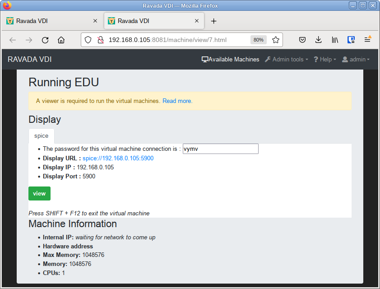Screen dimensions: 380x289
Task: Click the Hardware address label
Action: tap(68, 247)
